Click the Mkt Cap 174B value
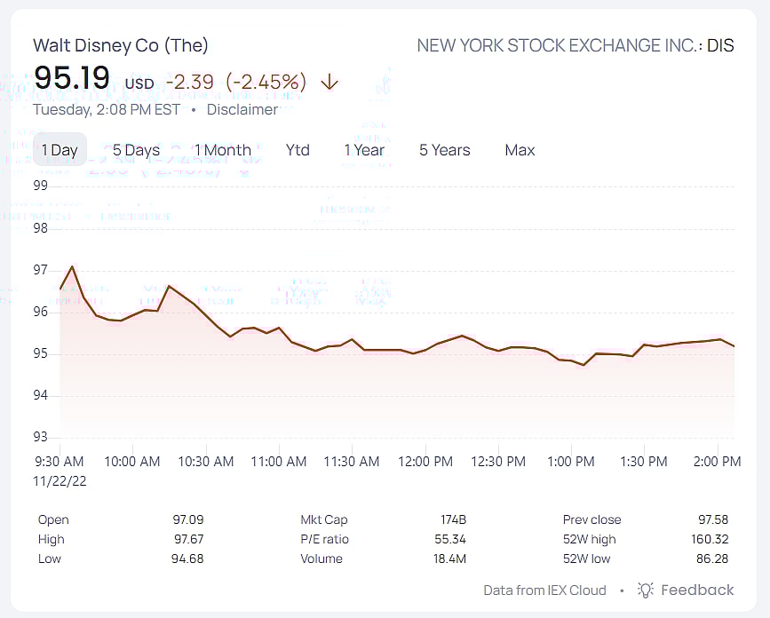 (453, 519)
